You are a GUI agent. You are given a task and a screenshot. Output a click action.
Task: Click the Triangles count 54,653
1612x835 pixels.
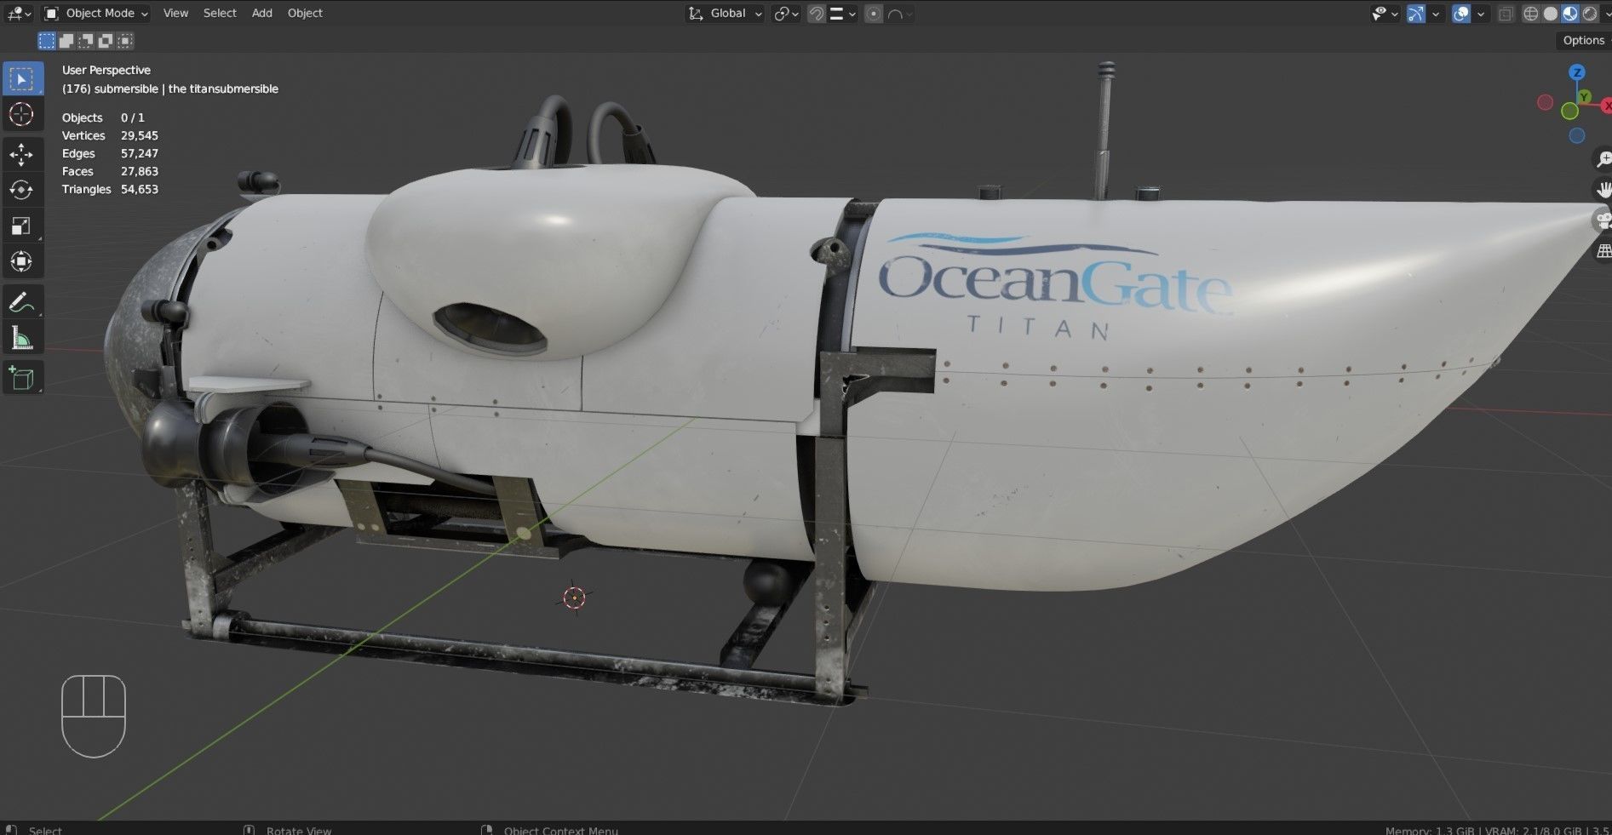click(139, 189)
